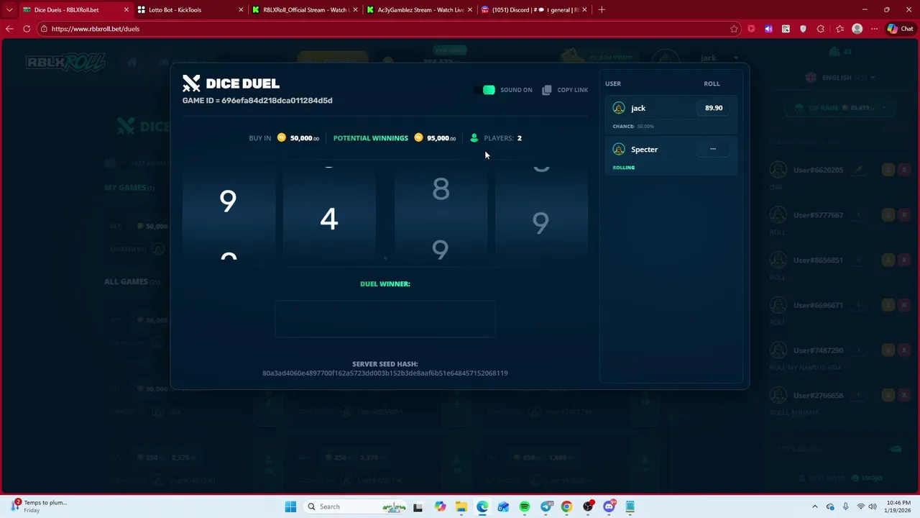Image resolution: width=920 pixels, height=518 pixels.
Task: Open the Extensions puzzle menu
Action: [x=821, y=29]
